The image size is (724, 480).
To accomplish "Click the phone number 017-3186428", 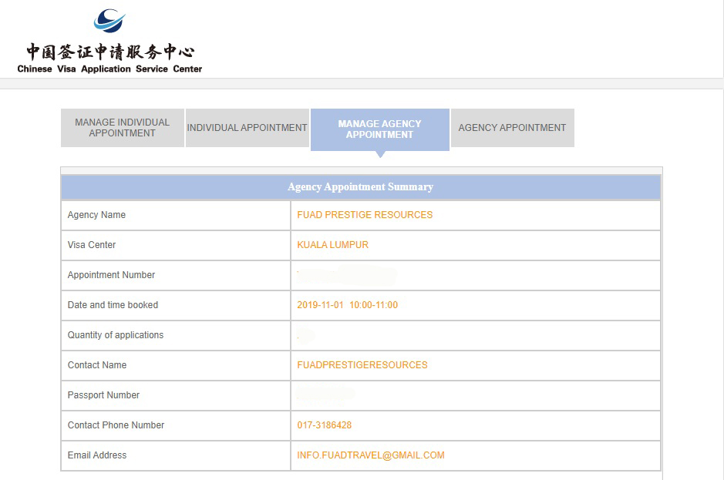I will point(324,425).
